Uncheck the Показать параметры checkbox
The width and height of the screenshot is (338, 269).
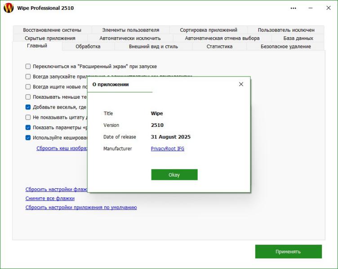[28, 127]
